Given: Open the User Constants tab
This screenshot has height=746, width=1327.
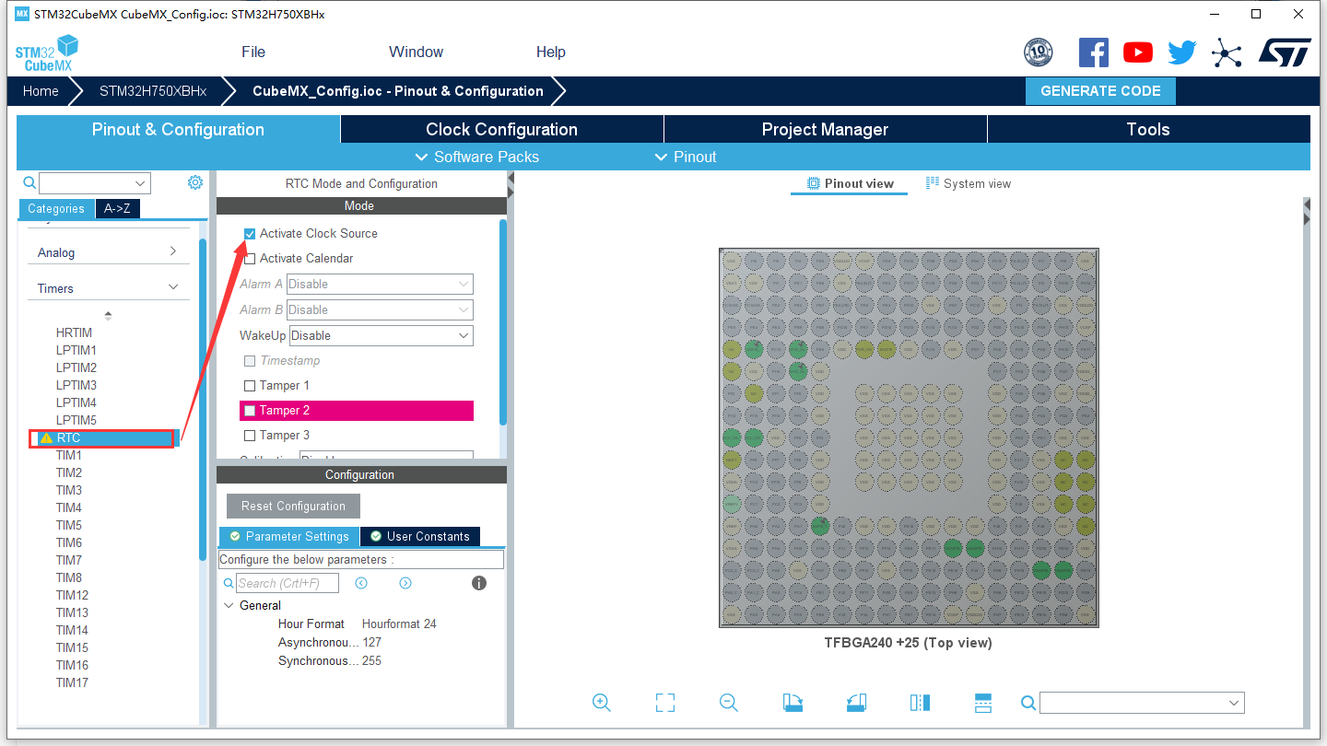Looking at the screenshot, I should [420, 536].
